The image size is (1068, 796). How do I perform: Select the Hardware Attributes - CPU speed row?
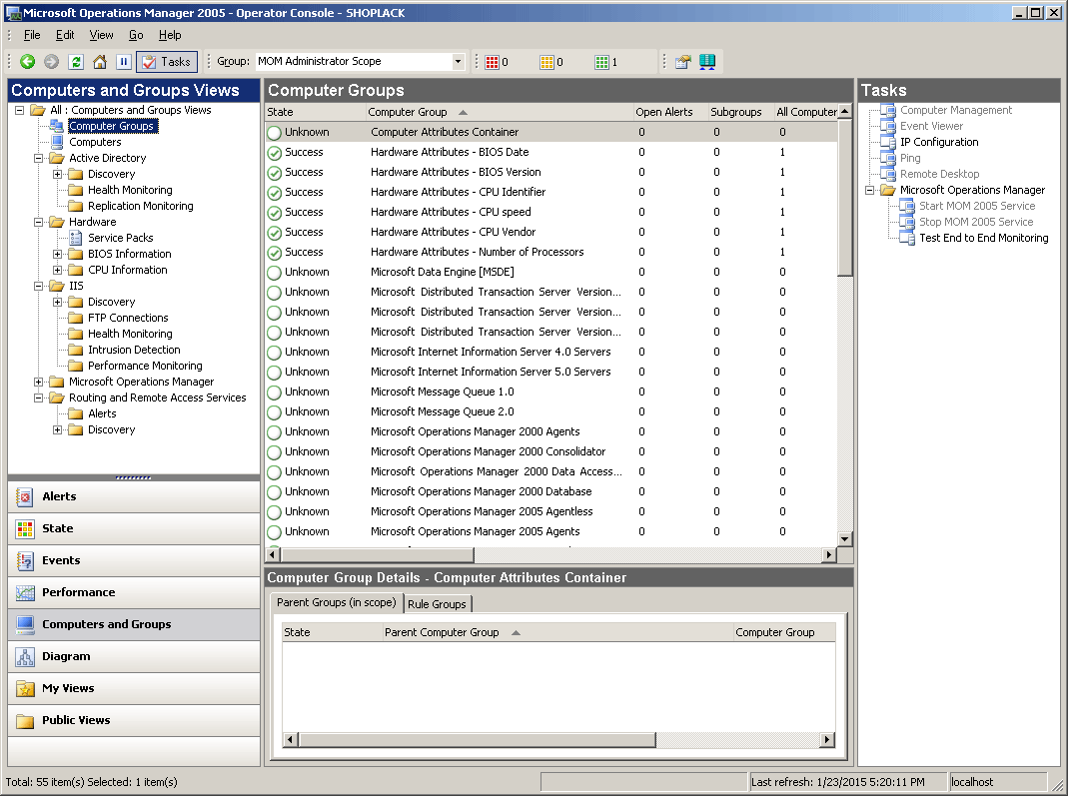(x=551, y=213)
